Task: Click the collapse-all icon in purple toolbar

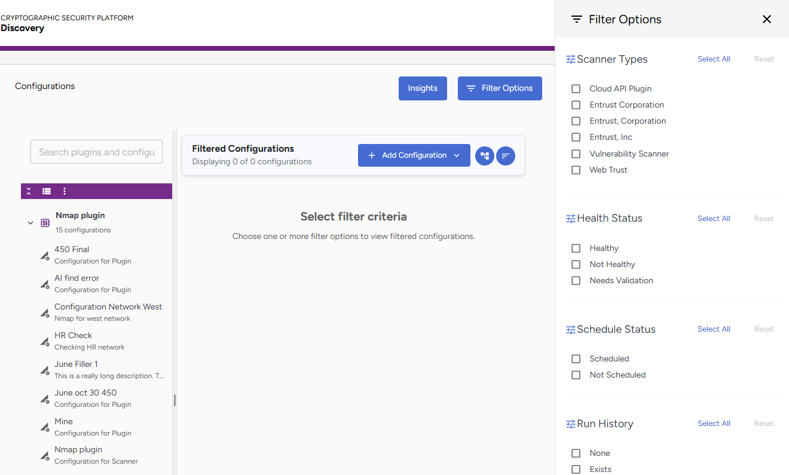Action: (29, 191)
